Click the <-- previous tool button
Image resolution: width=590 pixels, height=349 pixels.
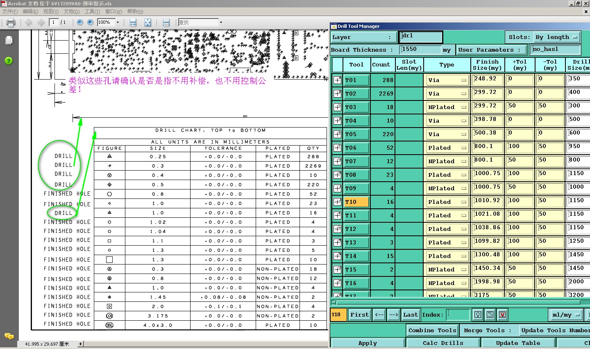pos(379,315)
